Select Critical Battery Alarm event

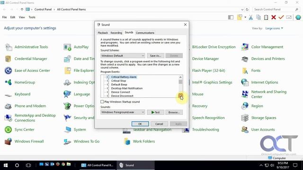tap(124, 77)
